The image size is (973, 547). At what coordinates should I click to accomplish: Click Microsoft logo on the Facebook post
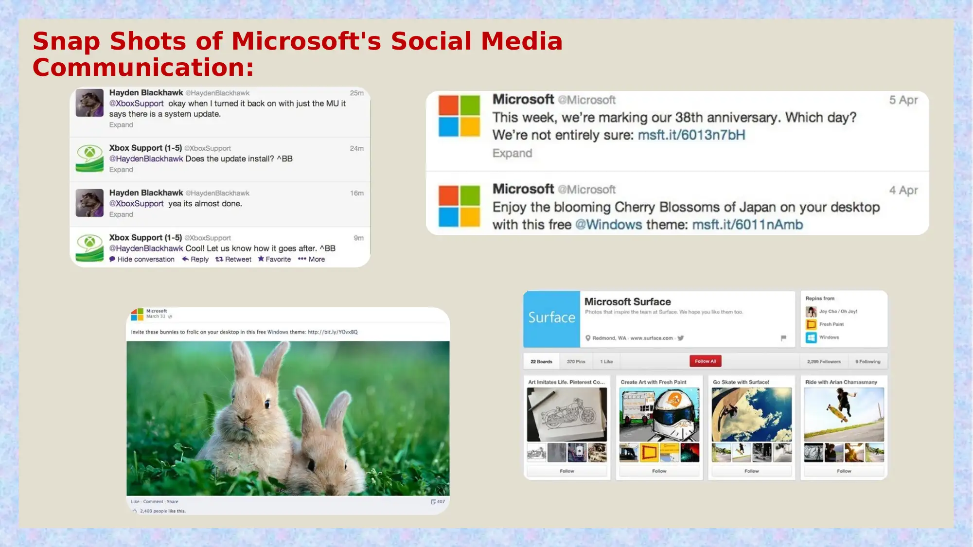coord(137,314)
